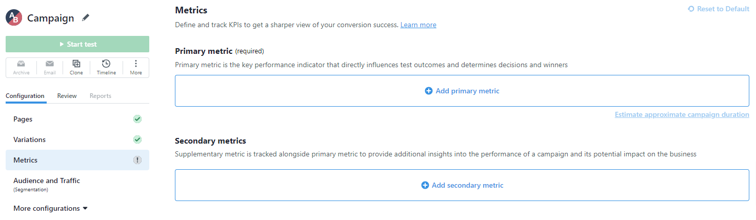Expand the More configurations section
The height and width of the screenshot is (220, 756).
coord(51,208)
